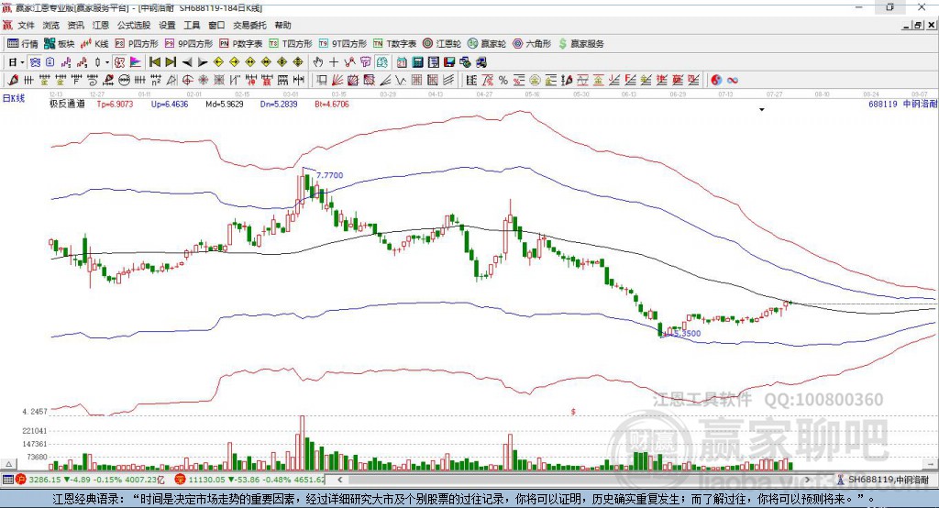
Task: Click the floppy disk save icon
Action: 449,61
